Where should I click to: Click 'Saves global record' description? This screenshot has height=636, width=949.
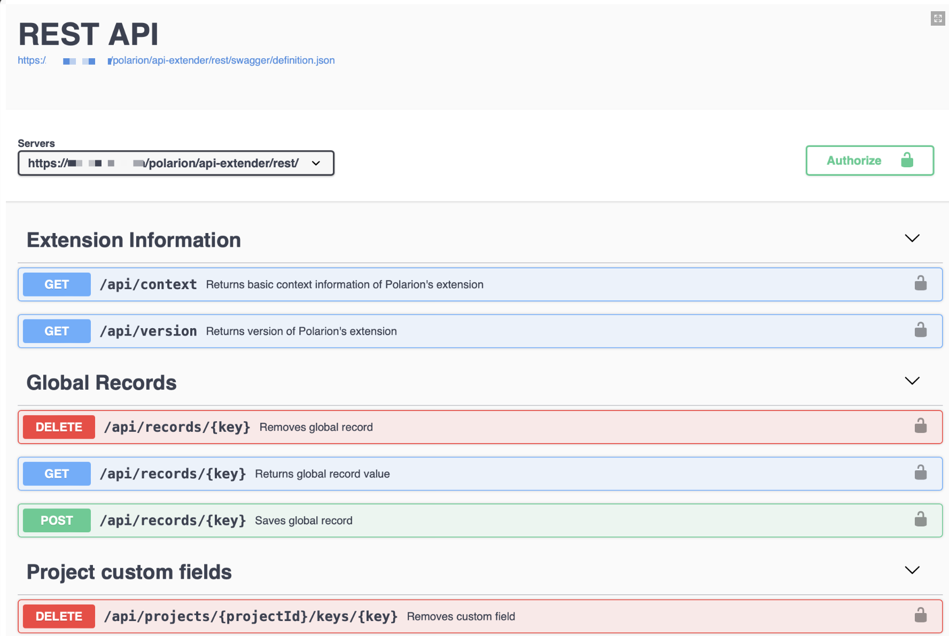(x=304, y=520)
